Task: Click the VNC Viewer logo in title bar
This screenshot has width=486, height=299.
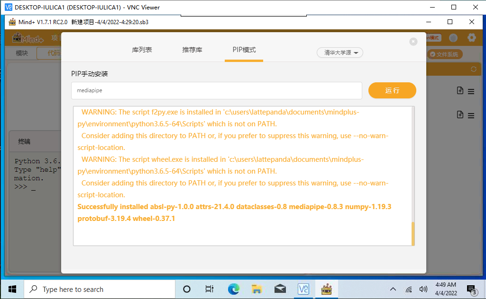Action: point(9,7)
